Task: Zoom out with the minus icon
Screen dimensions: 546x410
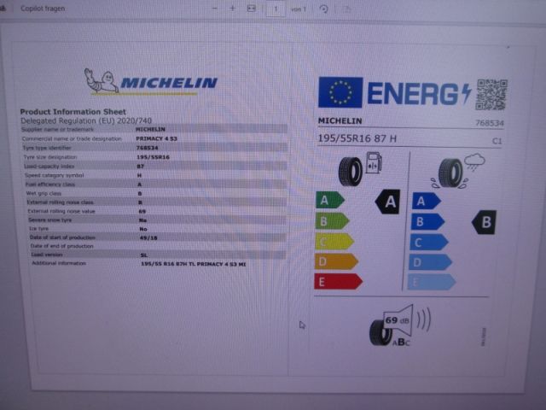Action: 213,7
